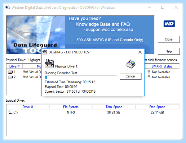Screen dimensions: 186x143
Task: Click SMART status question icon for drive 1
Action: pyautogui.click(x=149, y=72)
